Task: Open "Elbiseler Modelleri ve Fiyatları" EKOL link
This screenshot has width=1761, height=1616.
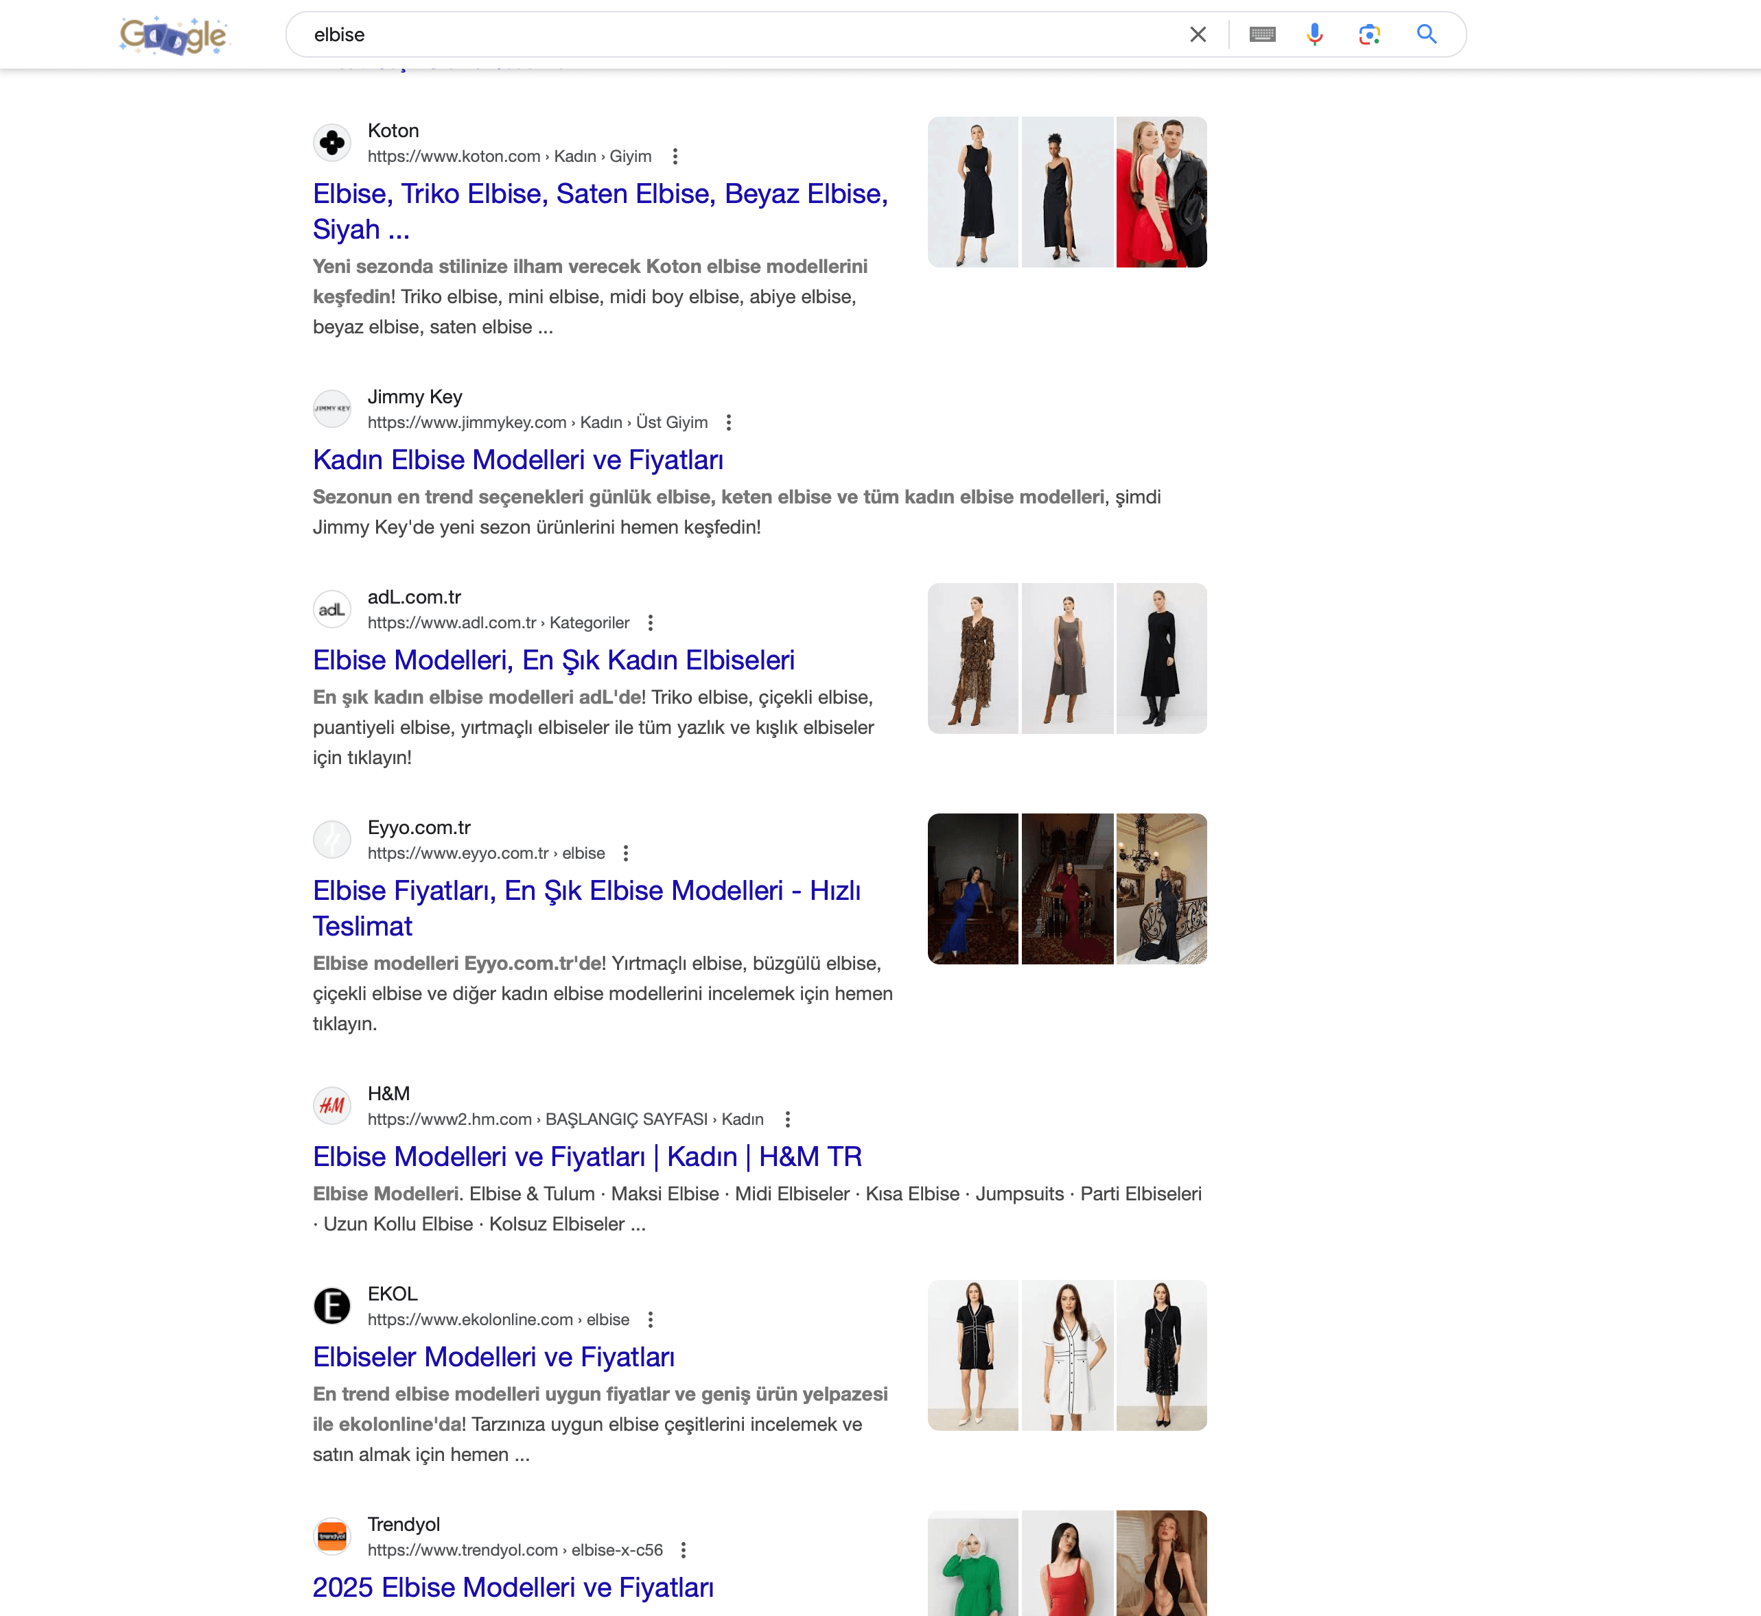Action: [493, 1357]
